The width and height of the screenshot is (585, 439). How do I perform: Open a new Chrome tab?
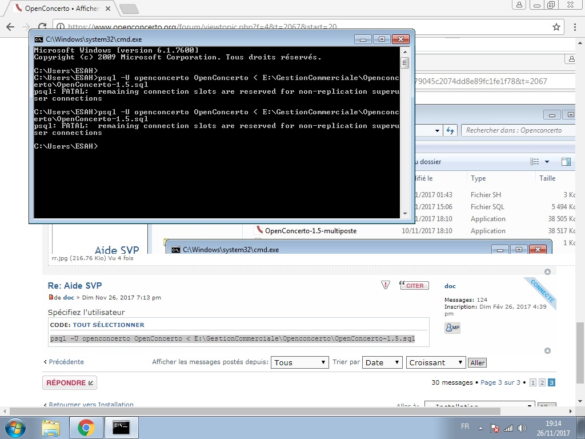[x=129, y=9]
